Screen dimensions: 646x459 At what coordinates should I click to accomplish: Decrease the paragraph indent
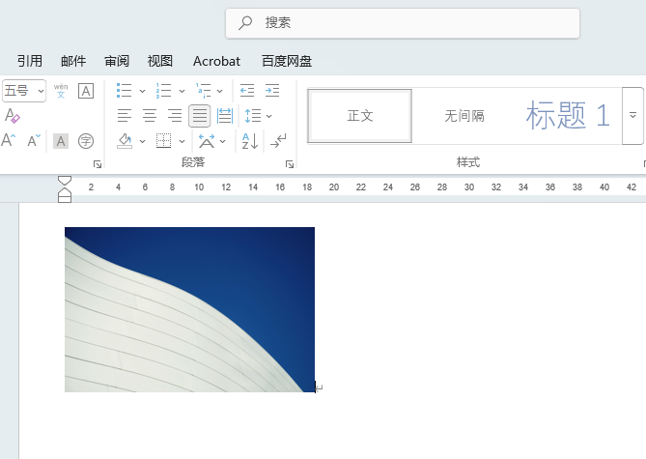247,91
